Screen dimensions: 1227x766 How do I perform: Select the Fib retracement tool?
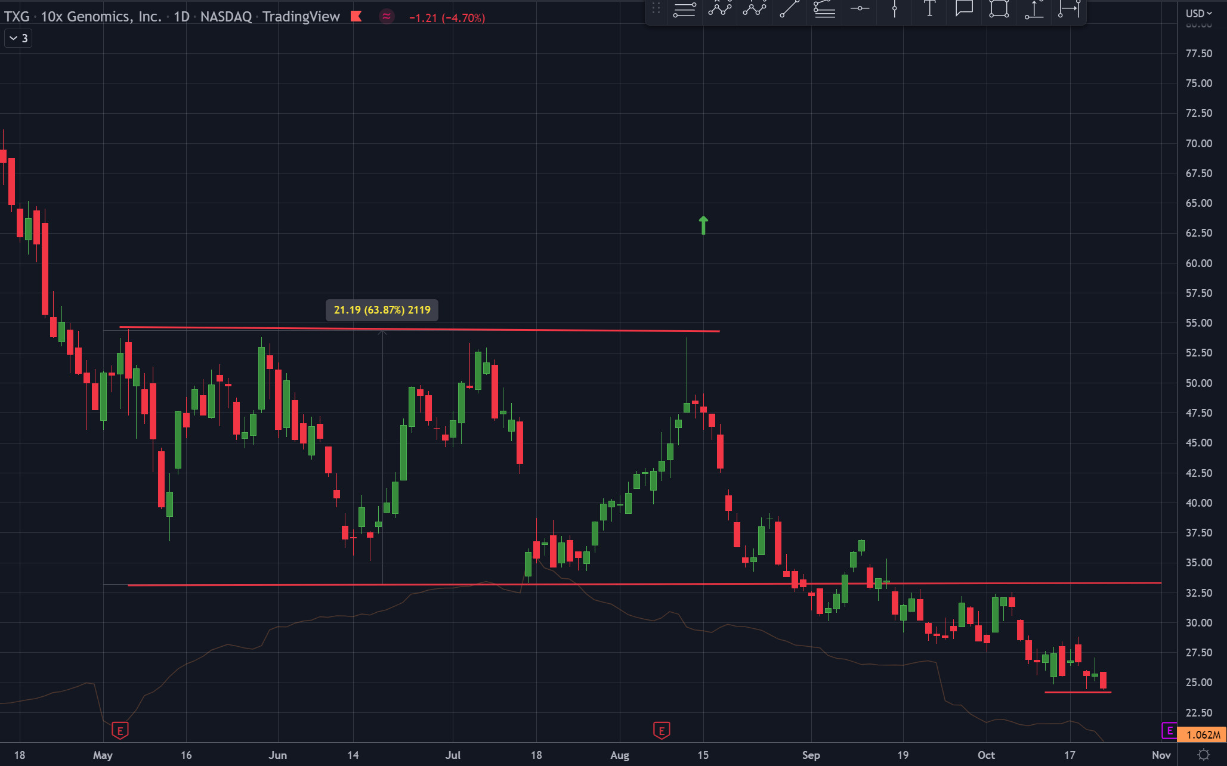pyautogui.click(x=824, y=9)
